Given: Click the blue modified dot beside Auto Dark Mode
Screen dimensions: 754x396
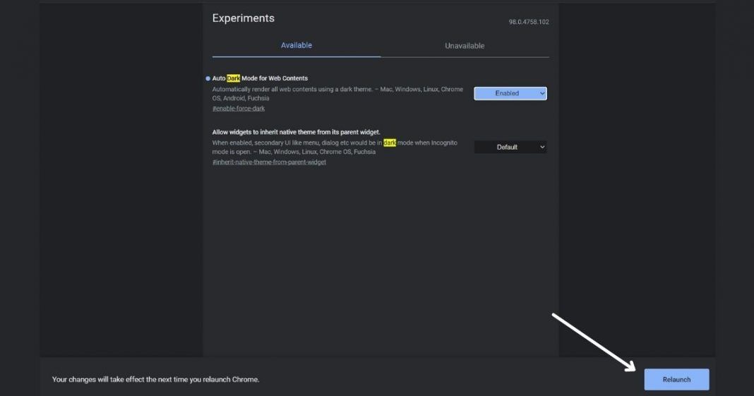Looking at the screenshot, I should 208,78.
